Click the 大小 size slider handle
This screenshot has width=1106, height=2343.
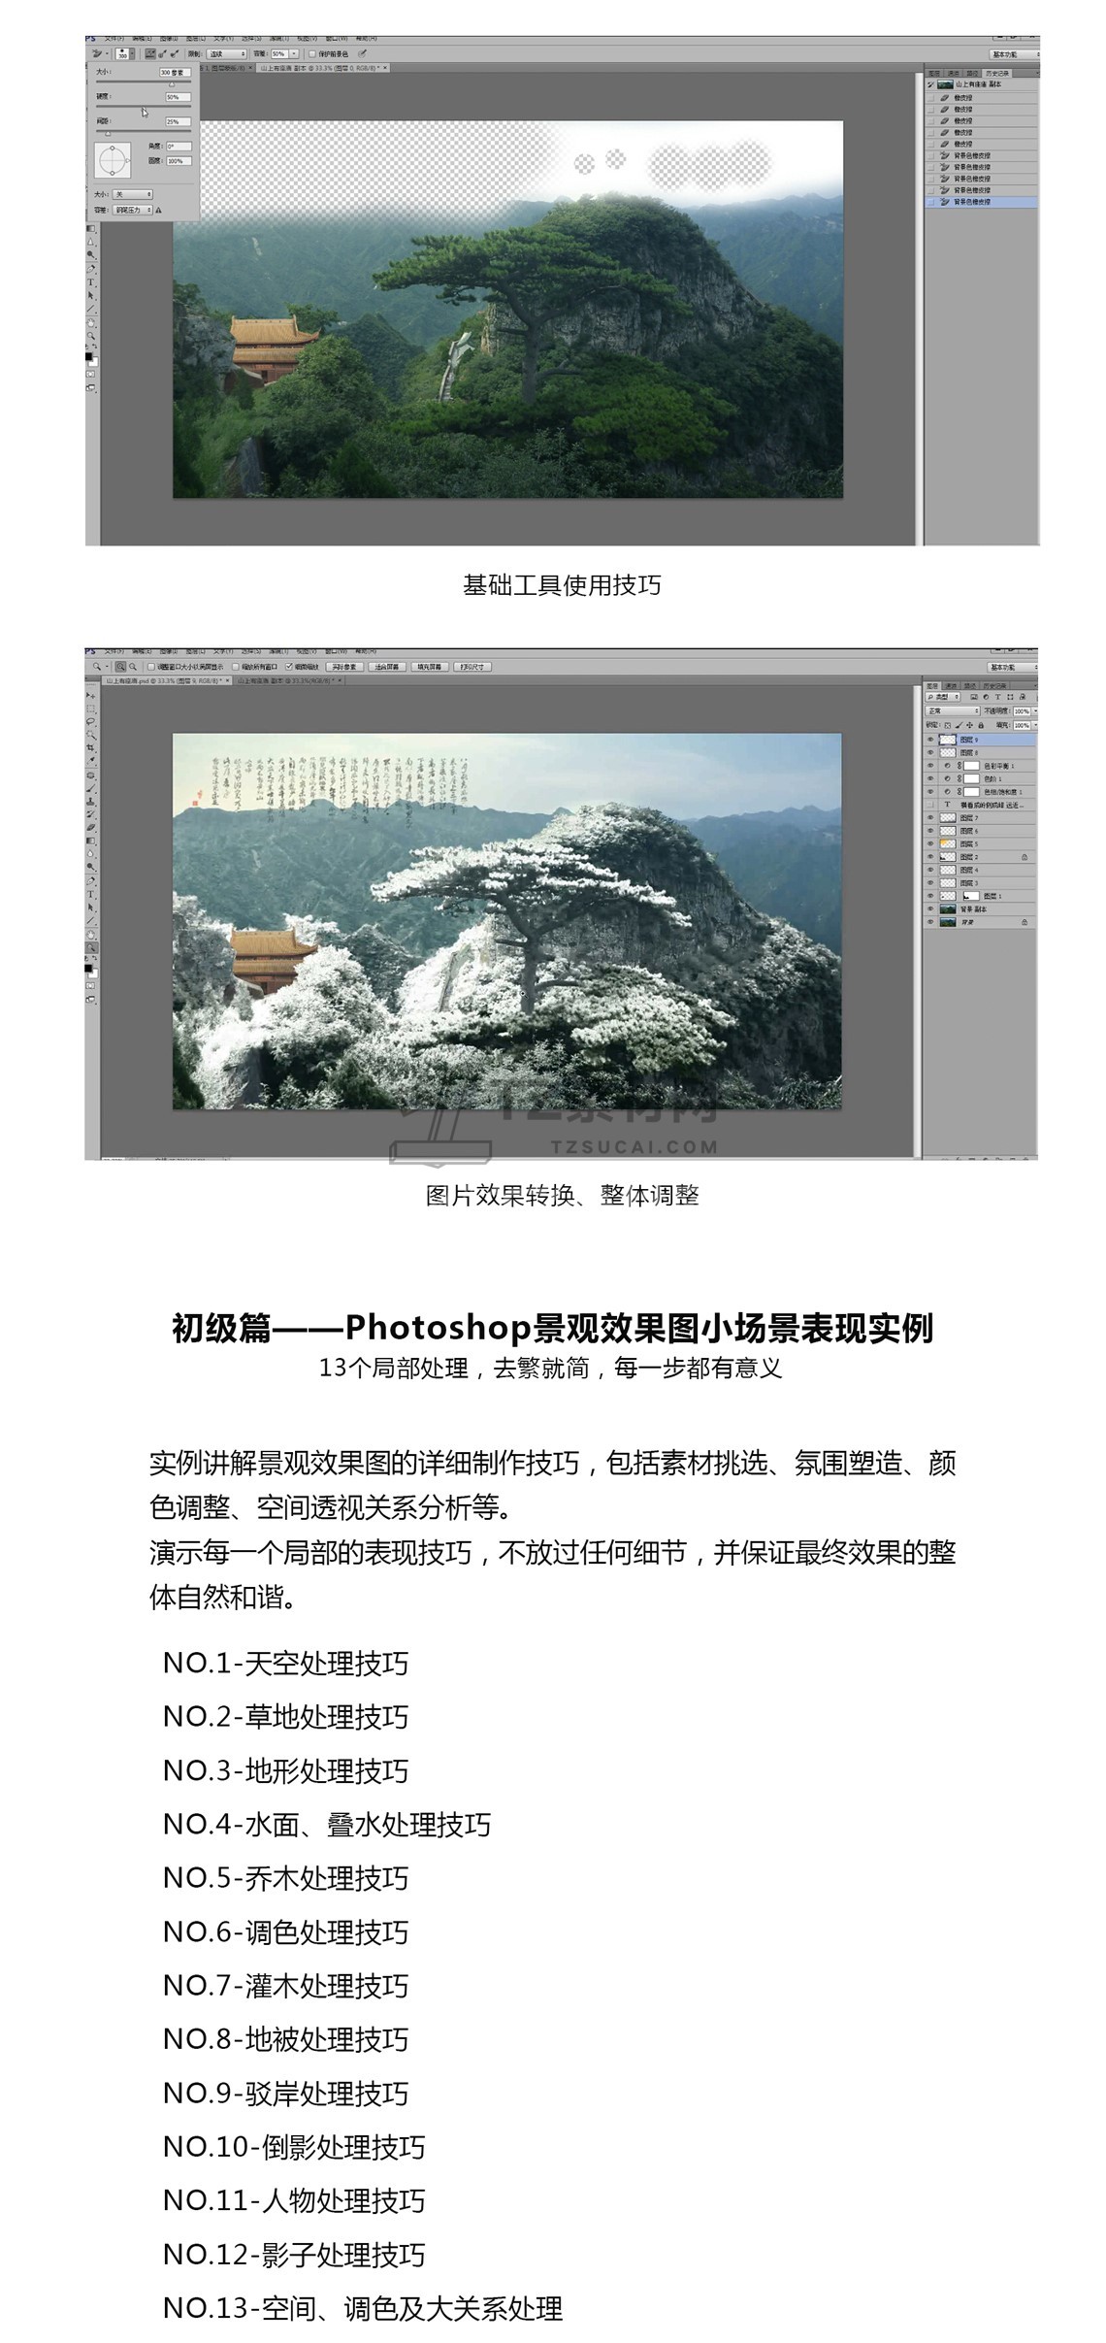pyautogui.click(x=172, y=84)
